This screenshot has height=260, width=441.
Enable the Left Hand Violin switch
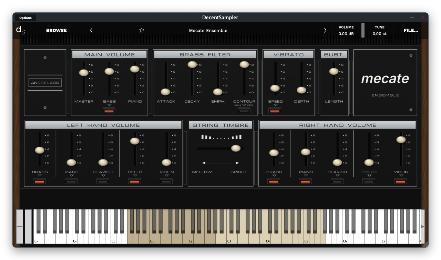pos(166,181)
